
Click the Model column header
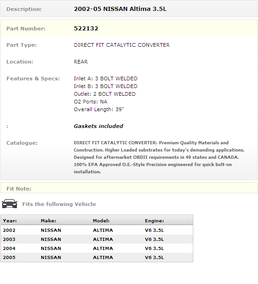coord(101,220)
